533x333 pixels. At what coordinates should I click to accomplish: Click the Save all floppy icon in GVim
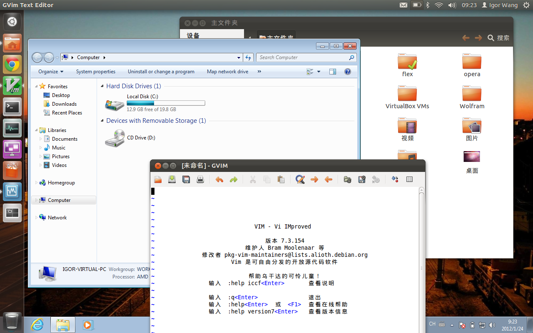tap(186, 179)
